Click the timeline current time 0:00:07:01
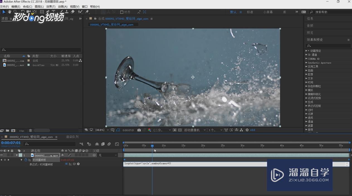352x196 pixels. click(11, 143)
